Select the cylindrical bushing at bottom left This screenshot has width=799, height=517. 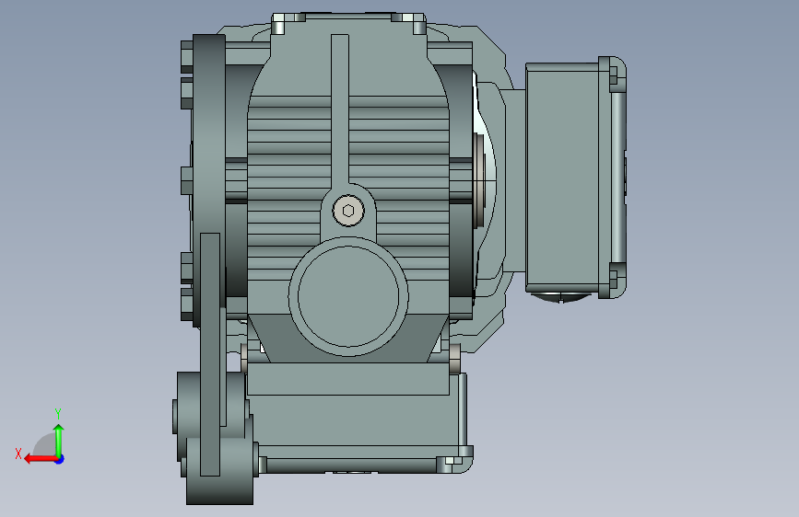click(219, 471)
